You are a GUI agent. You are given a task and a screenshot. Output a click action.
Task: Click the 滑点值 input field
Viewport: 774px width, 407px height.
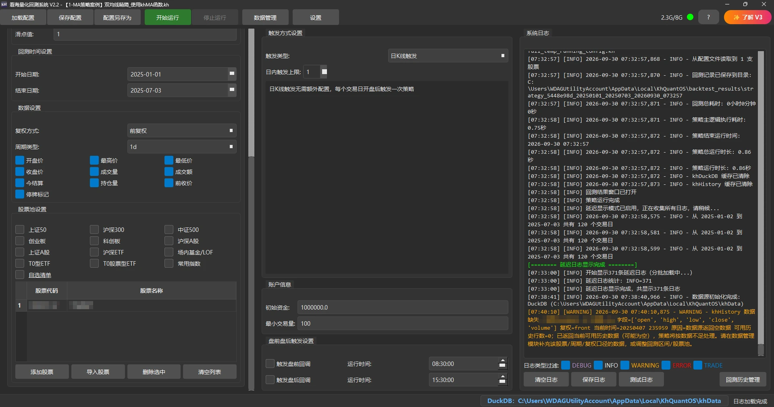point(145,34)
